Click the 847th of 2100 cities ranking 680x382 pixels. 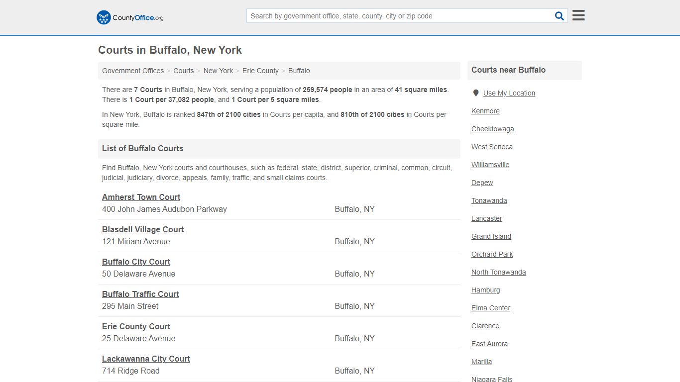click(x=228, y=114)
